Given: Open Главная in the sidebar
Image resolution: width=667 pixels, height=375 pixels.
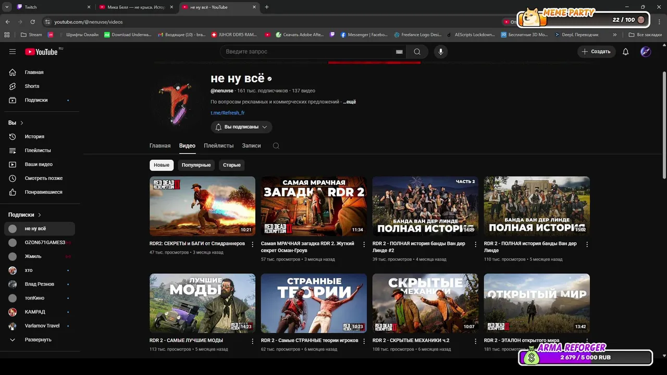Looking at the screenshot, I should pyautogui.click(x=40, y=72).
